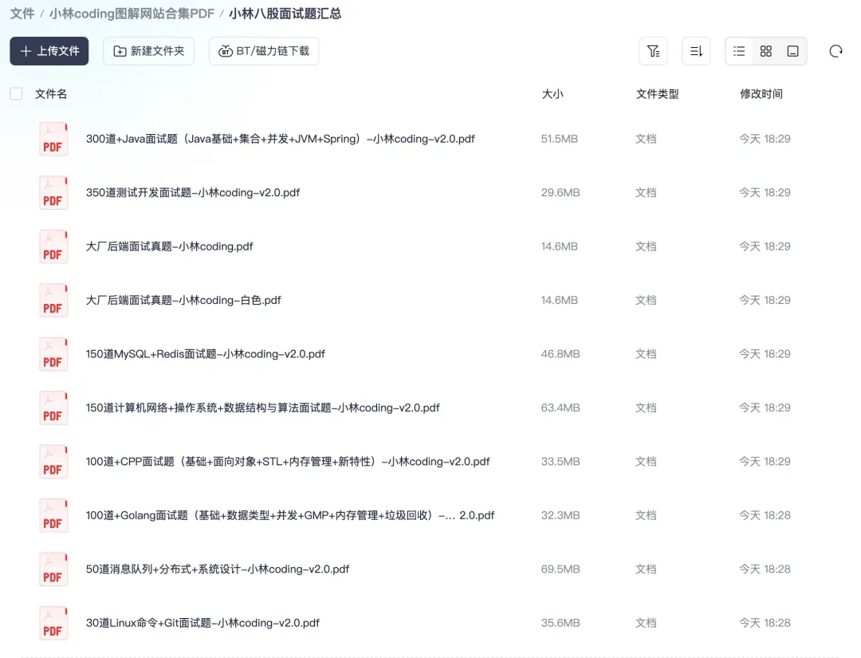The height and width of the screenshot is (658, 861).
Task: Click PDF icon of 350道测试开发面试题
Action: coord(53,193)
